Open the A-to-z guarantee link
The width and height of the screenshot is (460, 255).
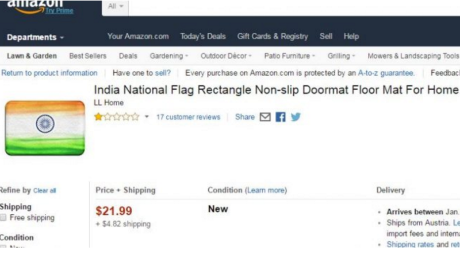[x=386, y=73]
